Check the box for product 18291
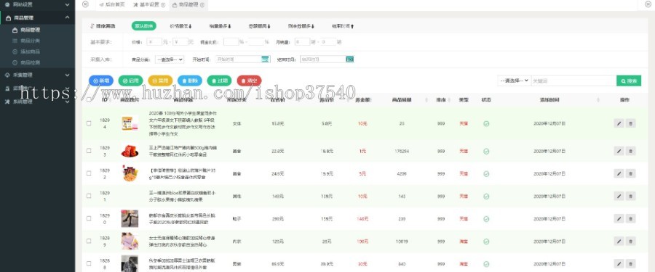Image resolution: width=655 pixels, height=272 pixels. [x=89, y=196]
